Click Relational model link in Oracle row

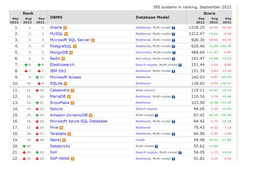pos(143,28)
